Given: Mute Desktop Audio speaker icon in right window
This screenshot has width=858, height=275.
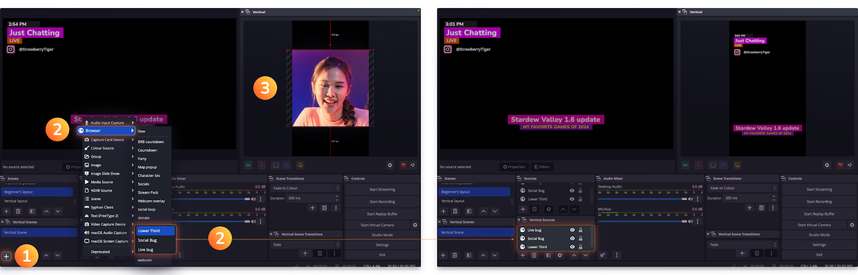Looking at the screenshot, I should tap(691, 198).
